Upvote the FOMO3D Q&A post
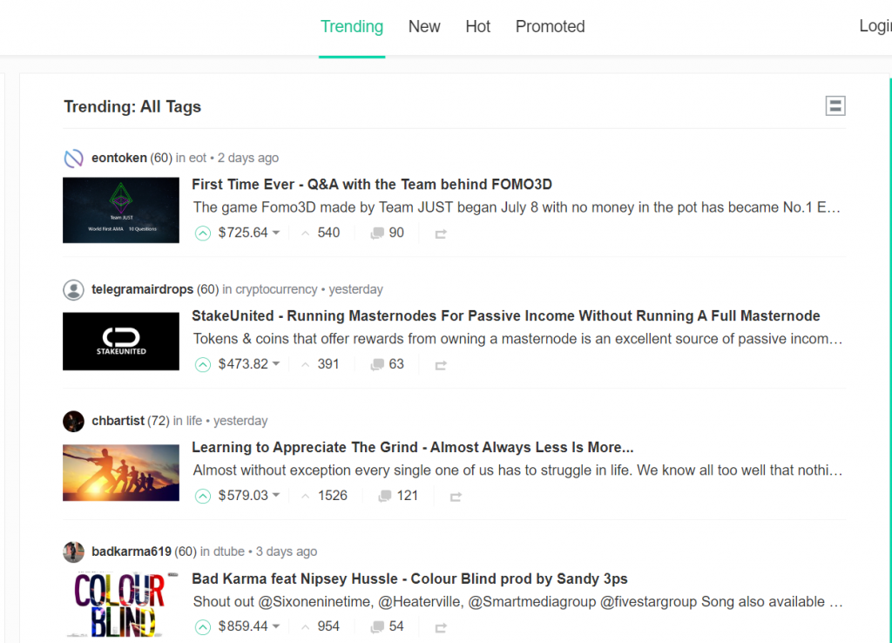The width and height of the screenshot is (892, 643). pyautogui.click(x=202, y=234)
